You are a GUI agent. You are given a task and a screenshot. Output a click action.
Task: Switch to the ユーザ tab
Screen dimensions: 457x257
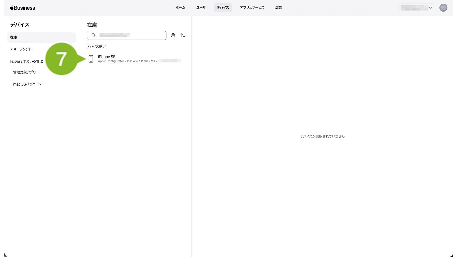(x=201, y=8)
